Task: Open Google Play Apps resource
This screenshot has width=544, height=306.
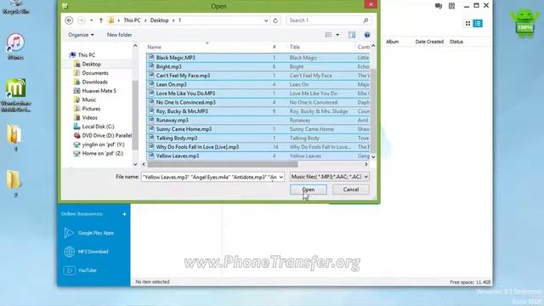Action: 88,233
